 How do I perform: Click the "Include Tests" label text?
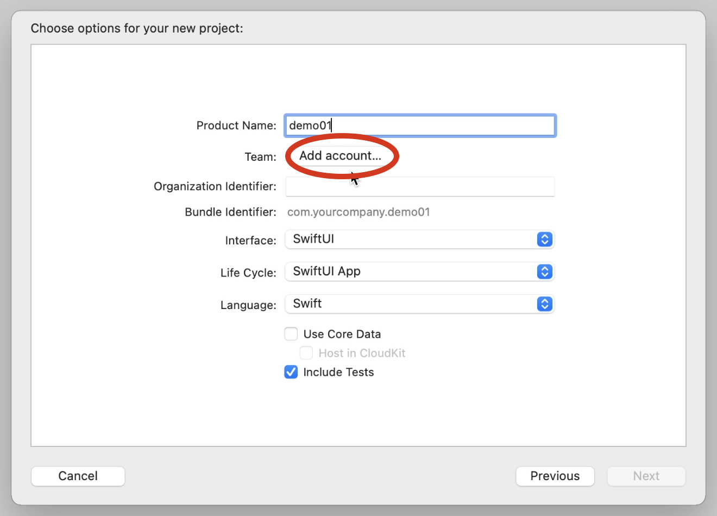click(338, 372)
